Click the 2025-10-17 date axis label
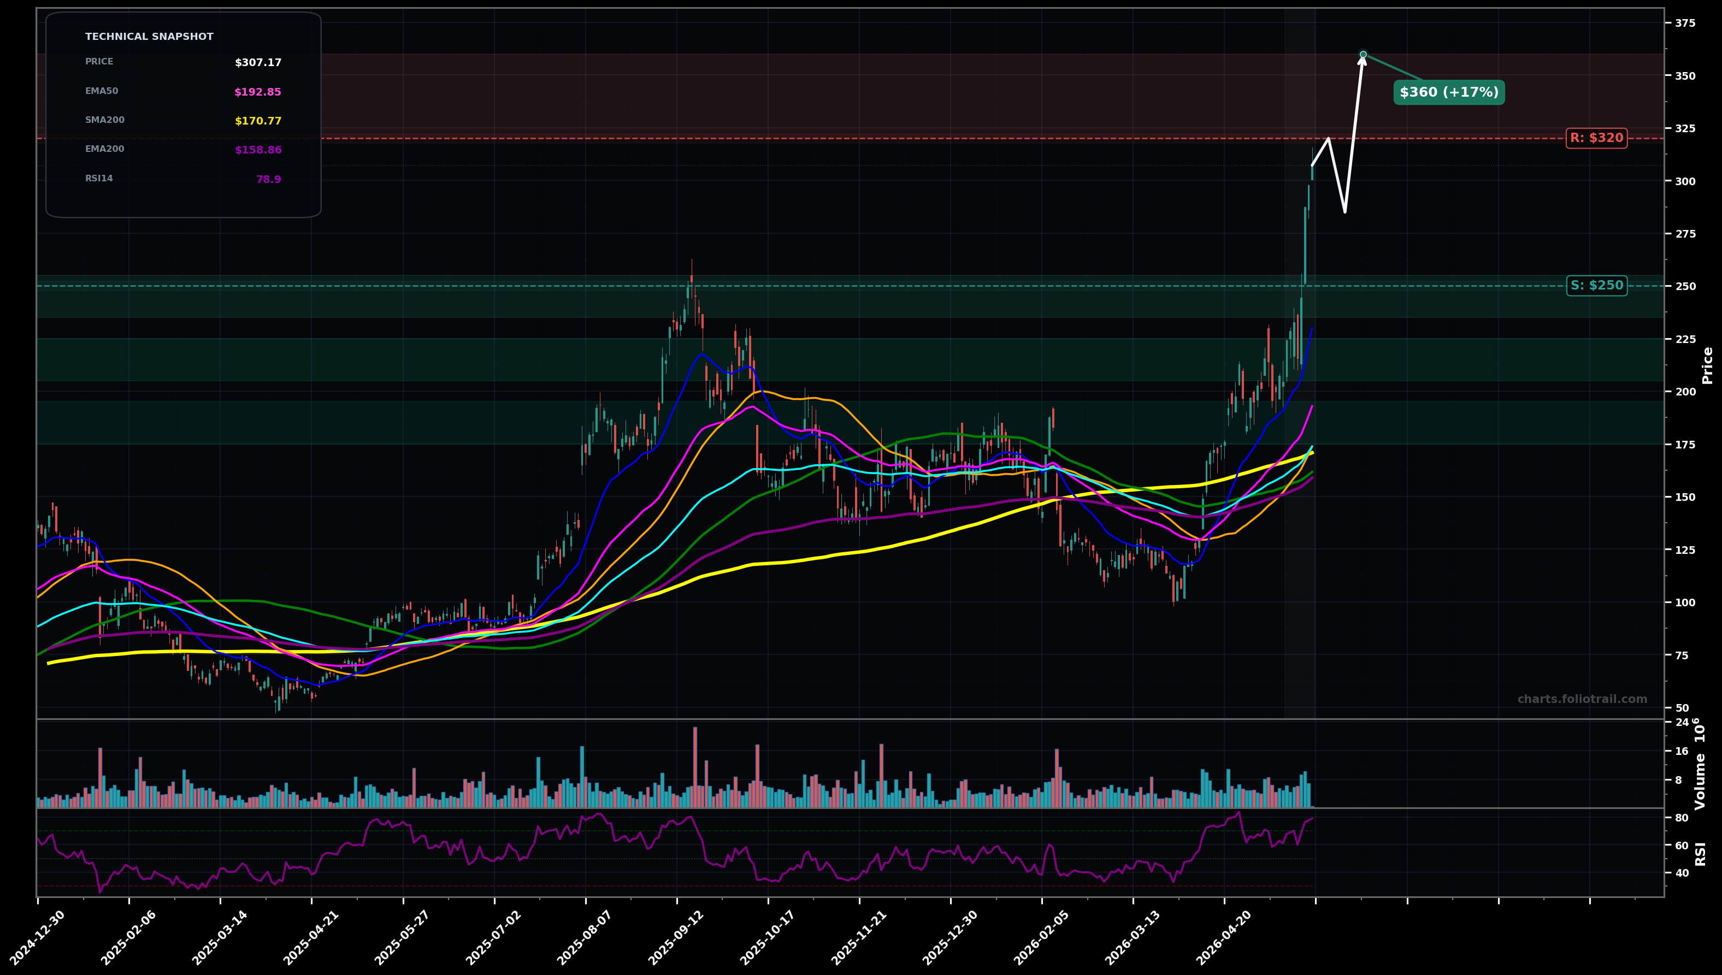 [x=767, y=937]
